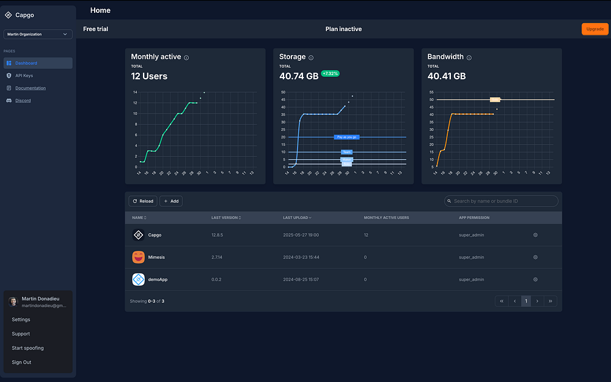Open settings gear for Mimesis row
This screenshot has width=611, height=382.
point(535,257)
